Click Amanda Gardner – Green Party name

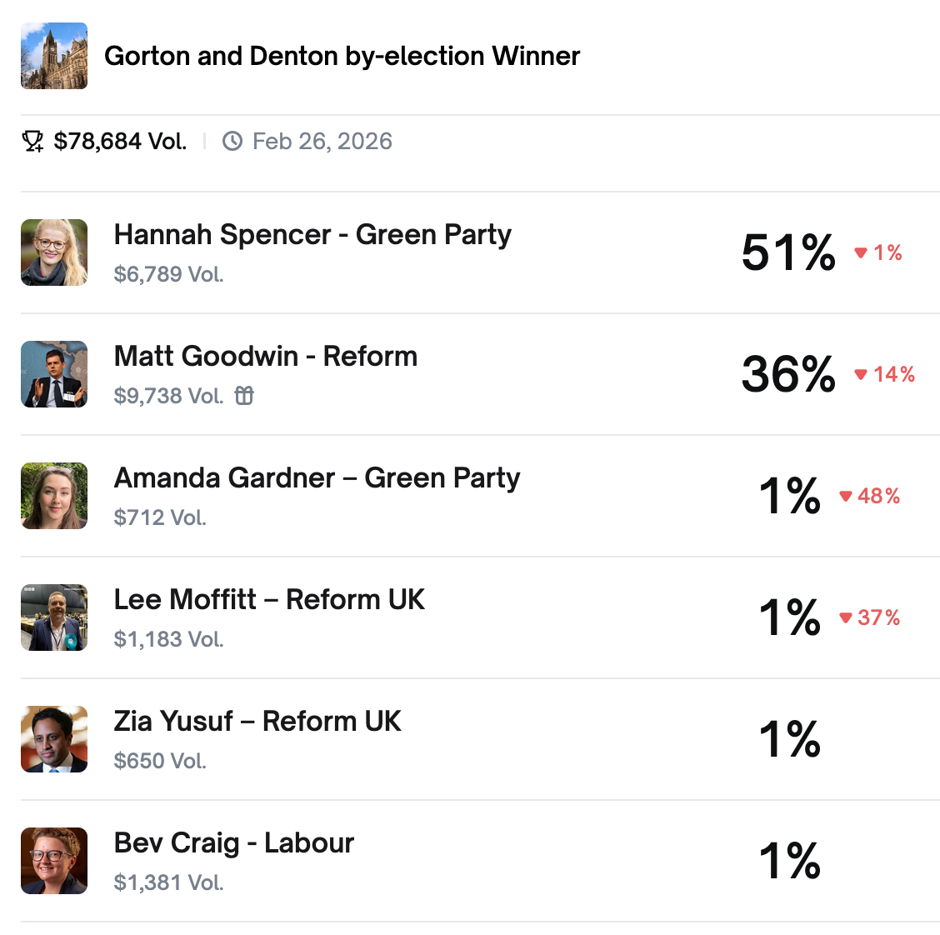[x=317, y=478]
